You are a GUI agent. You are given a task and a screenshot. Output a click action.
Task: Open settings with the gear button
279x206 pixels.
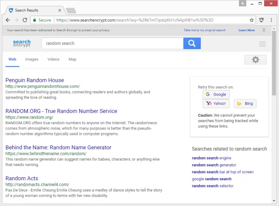point(256,60)
